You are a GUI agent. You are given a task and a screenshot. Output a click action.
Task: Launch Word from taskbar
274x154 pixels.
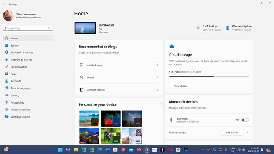107,150
